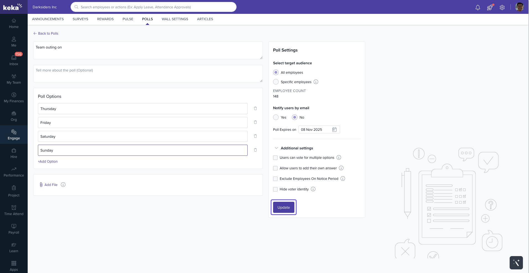Delete the Thursday poll option
The image size is (529, 273).
(255, 108)
